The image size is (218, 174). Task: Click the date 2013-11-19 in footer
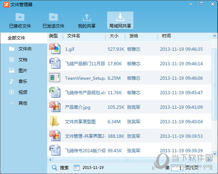[x=93, y=167]
